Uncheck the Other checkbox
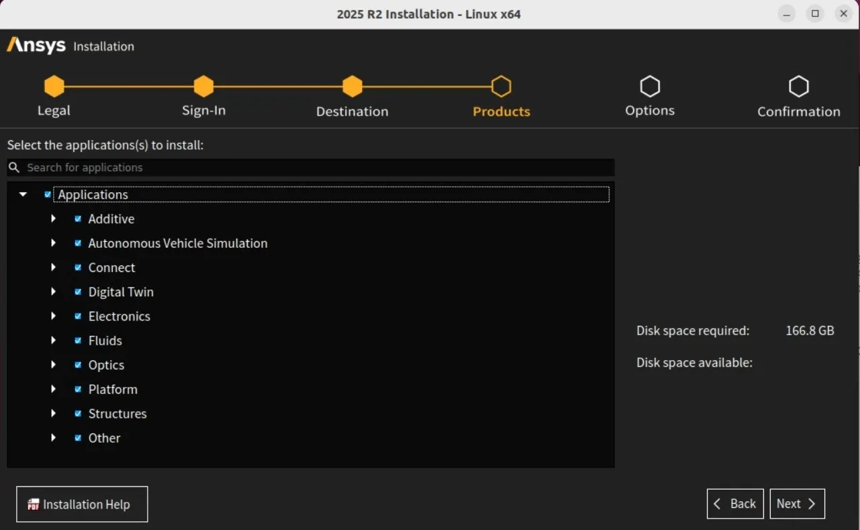This screenshot has height=530, width=860. 78,438
